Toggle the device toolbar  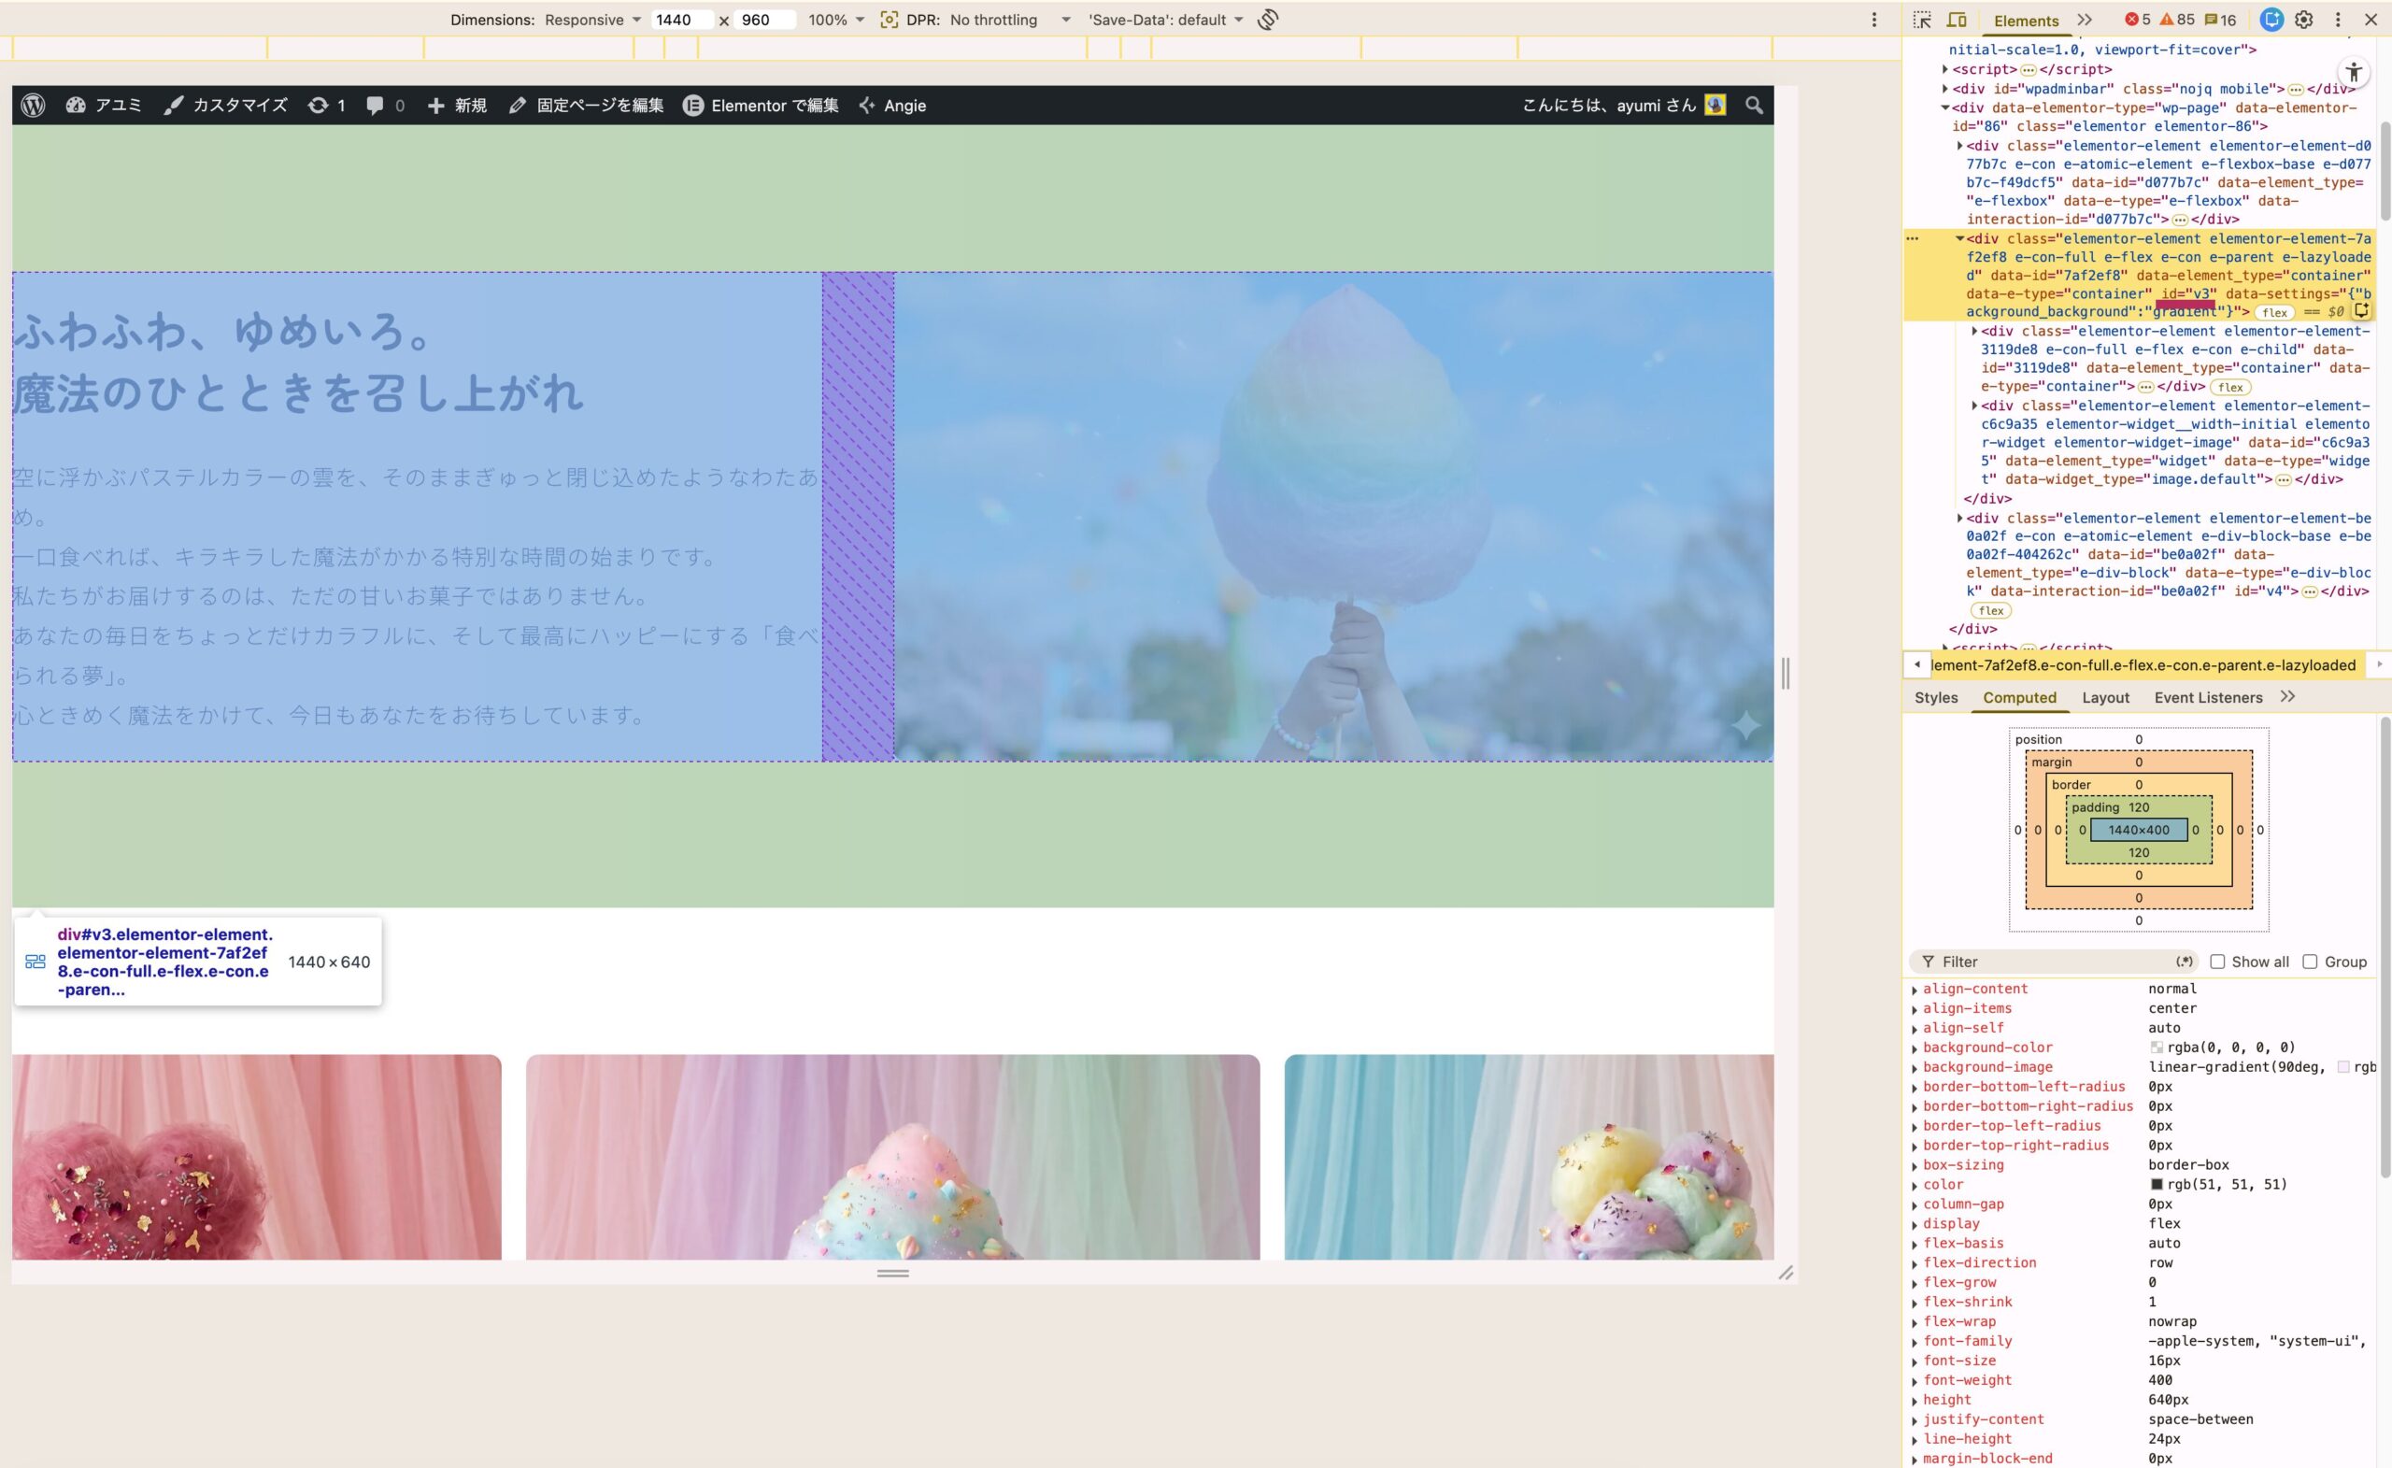pyautogui.click(x=1958, y=19)
